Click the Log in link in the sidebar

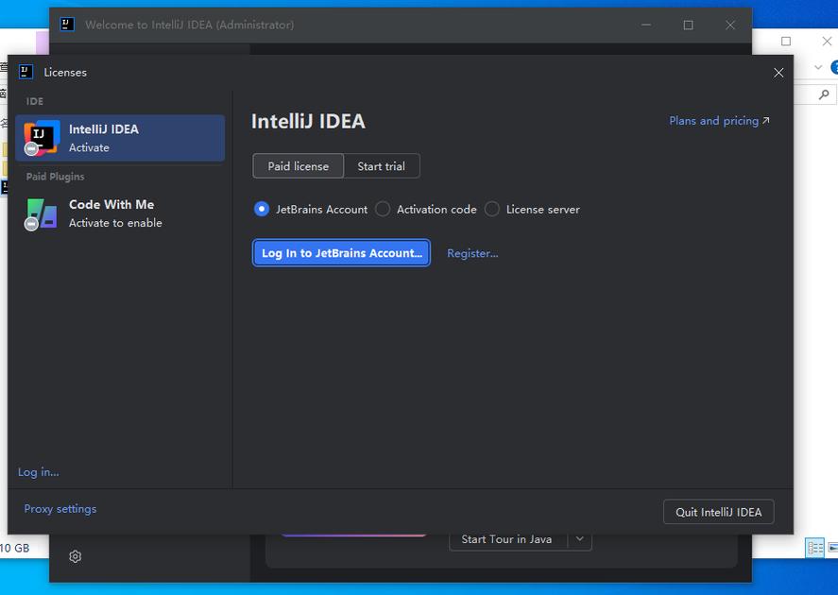(x=39, y=472)
